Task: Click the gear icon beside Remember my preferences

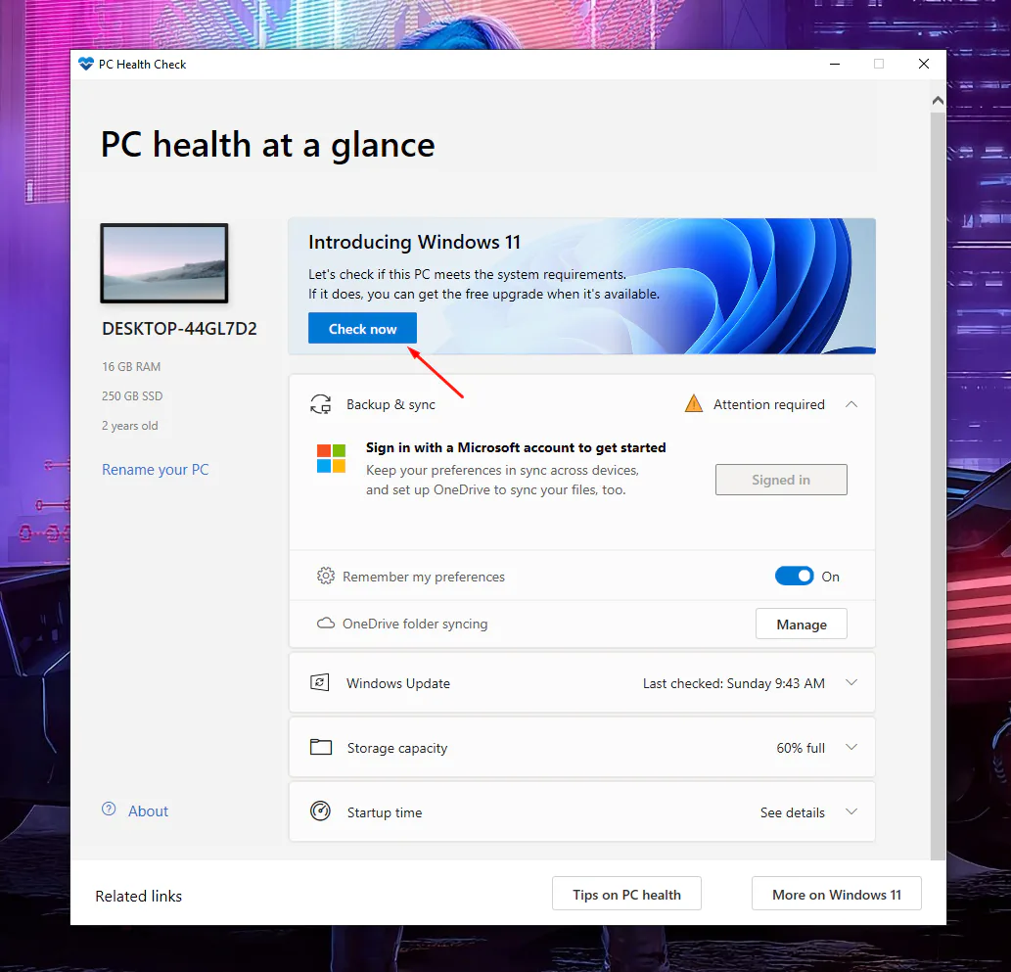Action: (326, 576)
